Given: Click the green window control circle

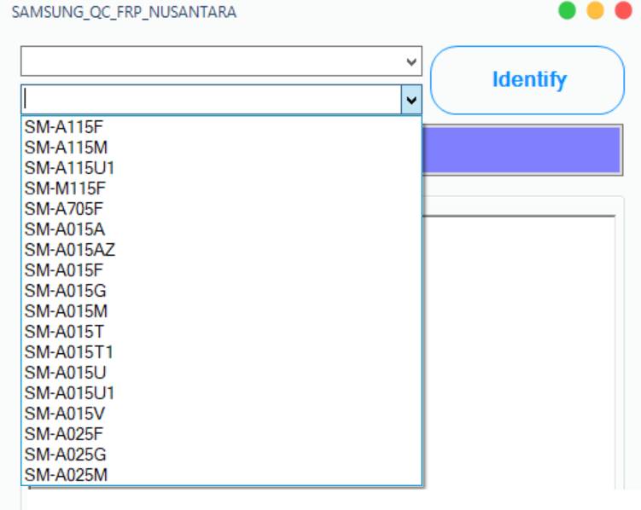Looking at the screenshot, I should pos(567,10).
